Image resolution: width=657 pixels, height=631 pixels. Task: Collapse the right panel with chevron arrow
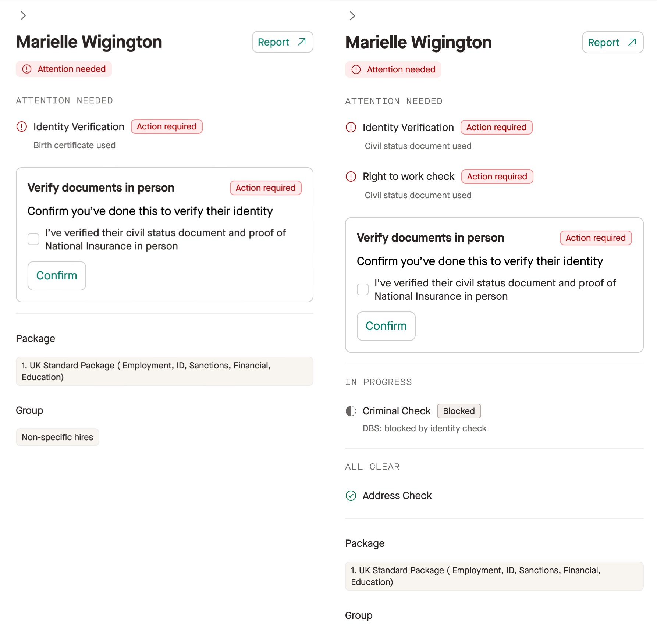pyautogui.click(x=352, y=16)
